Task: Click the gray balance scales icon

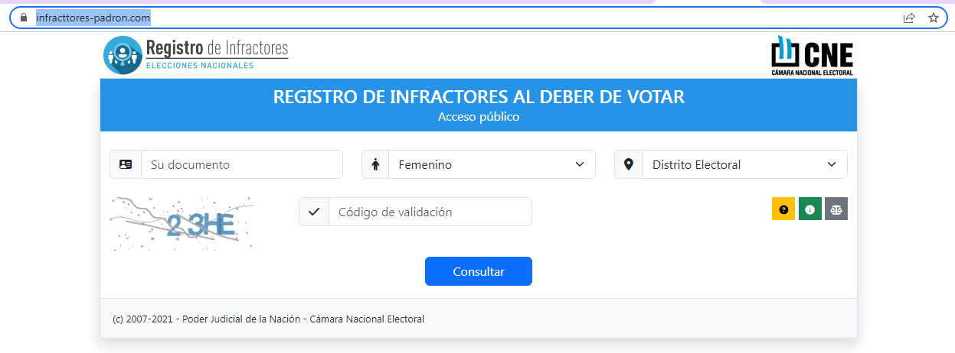Action: tap(836, 209)
